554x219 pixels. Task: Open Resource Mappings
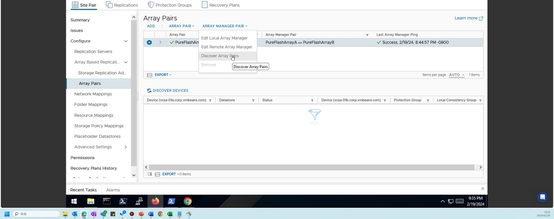94,115
